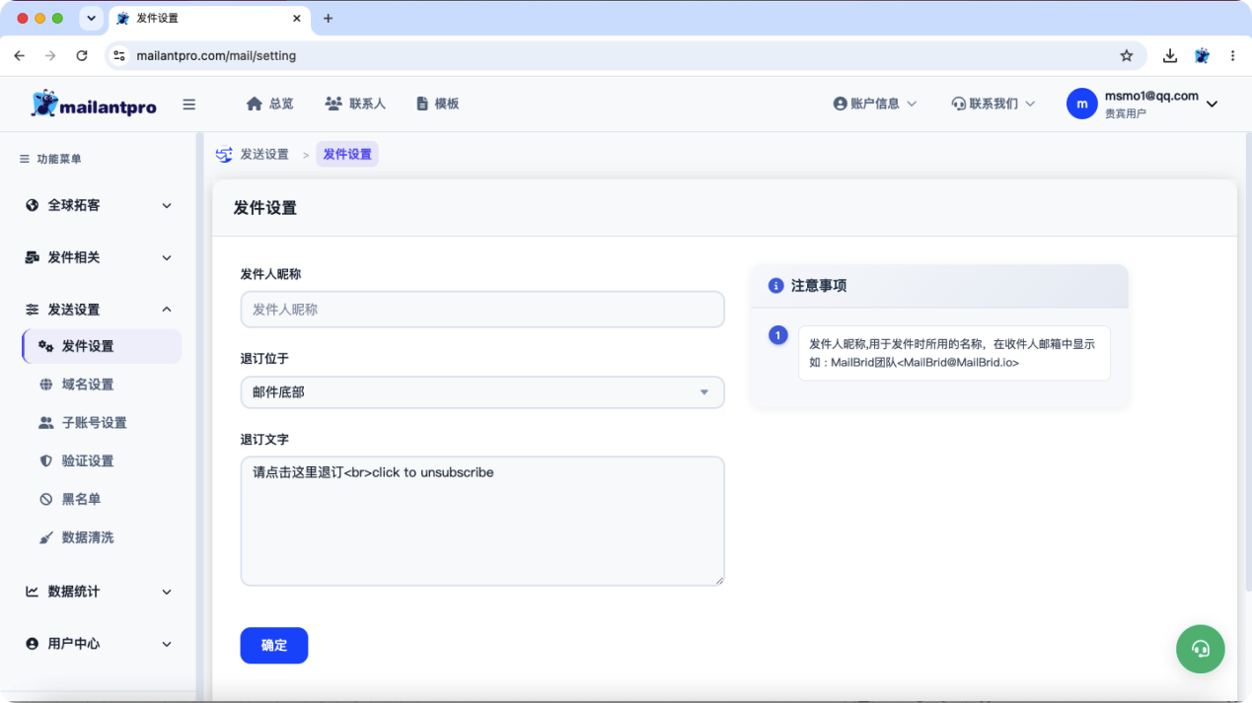This screenshot has height=703, width=1252.
Task: Open browser downloads icon
Action: point(1170,56)
